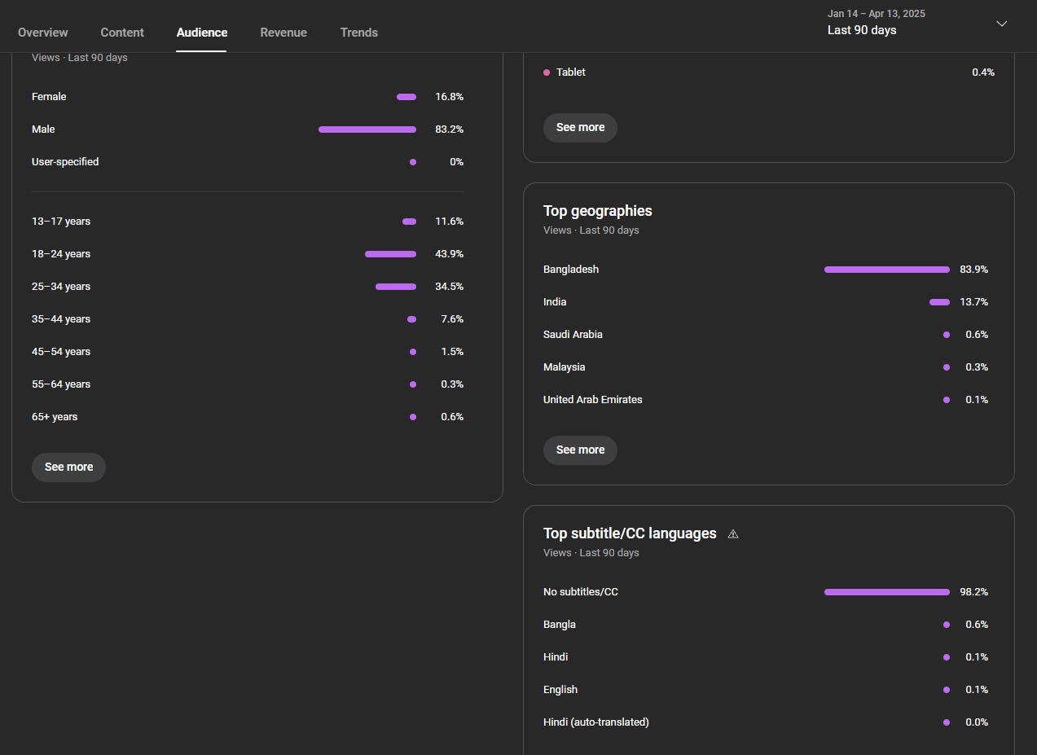1037x755 pixels.
Task: Switch to the Overview tab
Action: click(43, 33)
